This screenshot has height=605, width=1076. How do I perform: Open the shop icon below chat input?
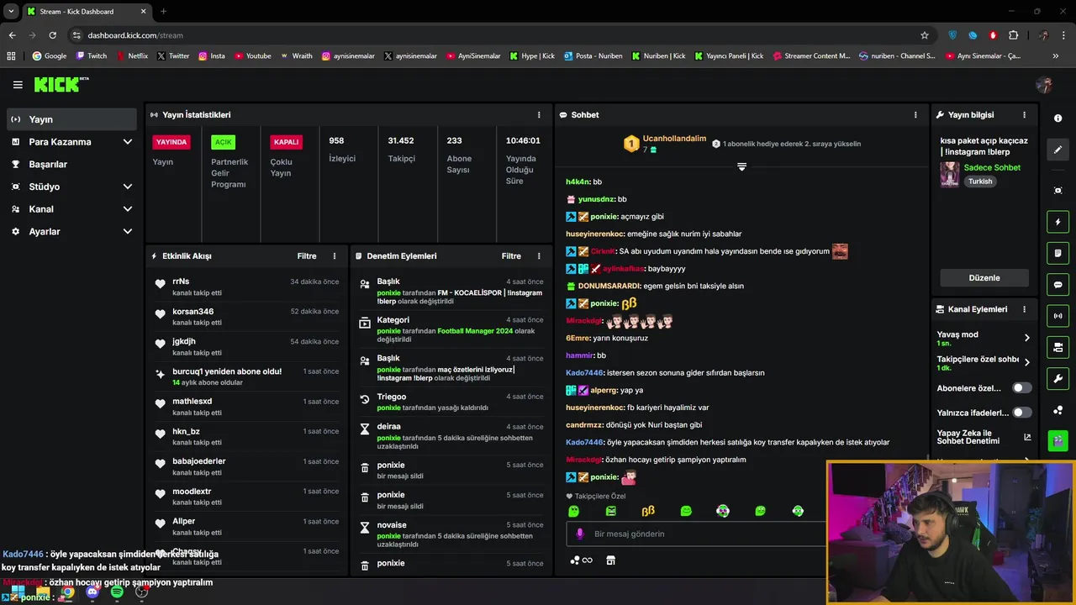tap(611, 560)
